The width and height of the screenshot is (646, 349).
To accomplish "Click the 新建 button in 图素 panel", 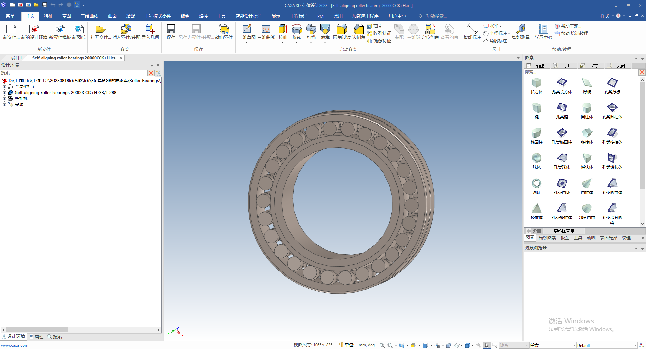I will [537, 66].
